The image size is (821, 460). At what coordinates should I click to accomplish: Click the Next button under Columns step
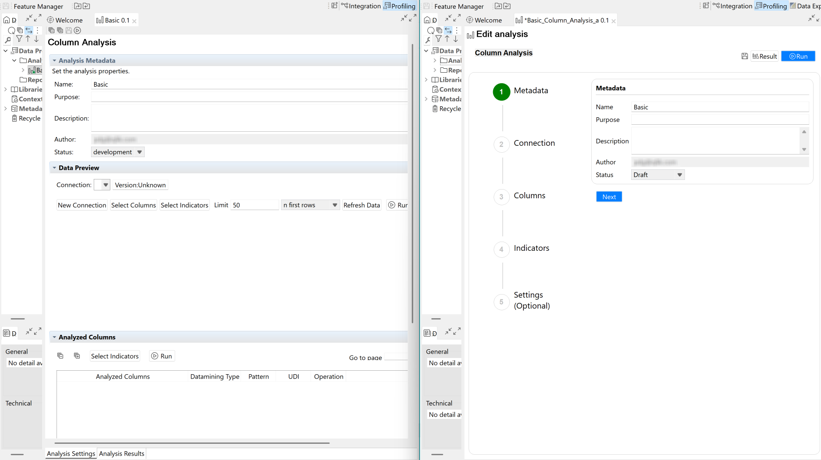(x=609, y=197)
